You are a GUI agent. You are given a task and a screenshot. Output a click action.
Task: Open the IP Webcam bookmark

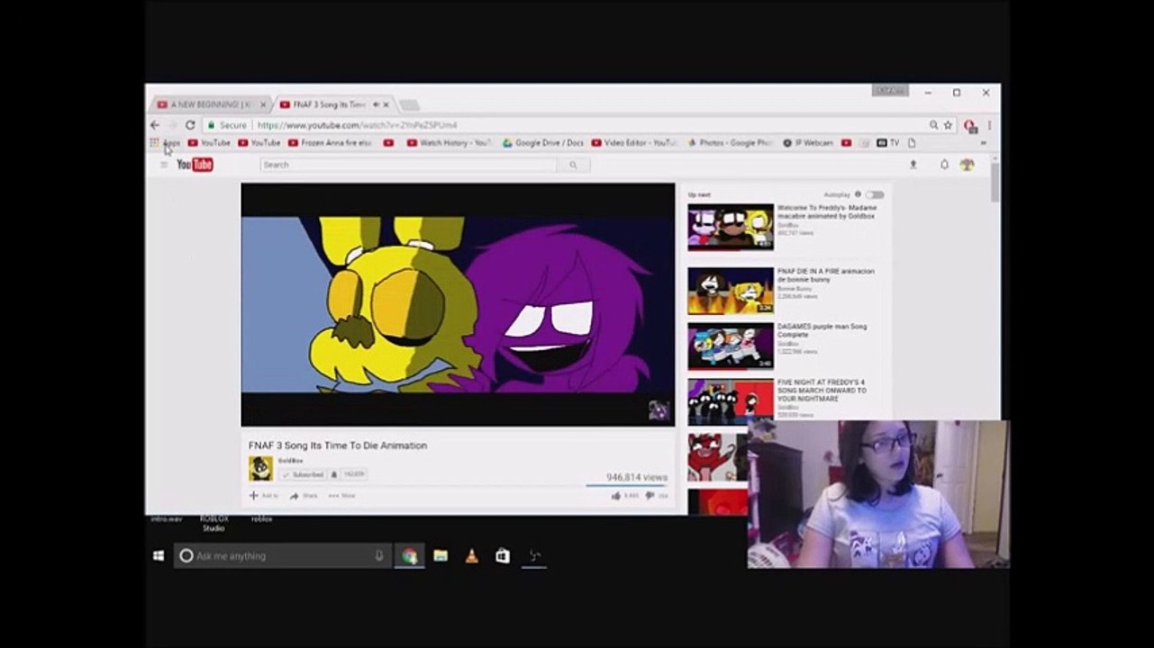click(x=808, y=142)
